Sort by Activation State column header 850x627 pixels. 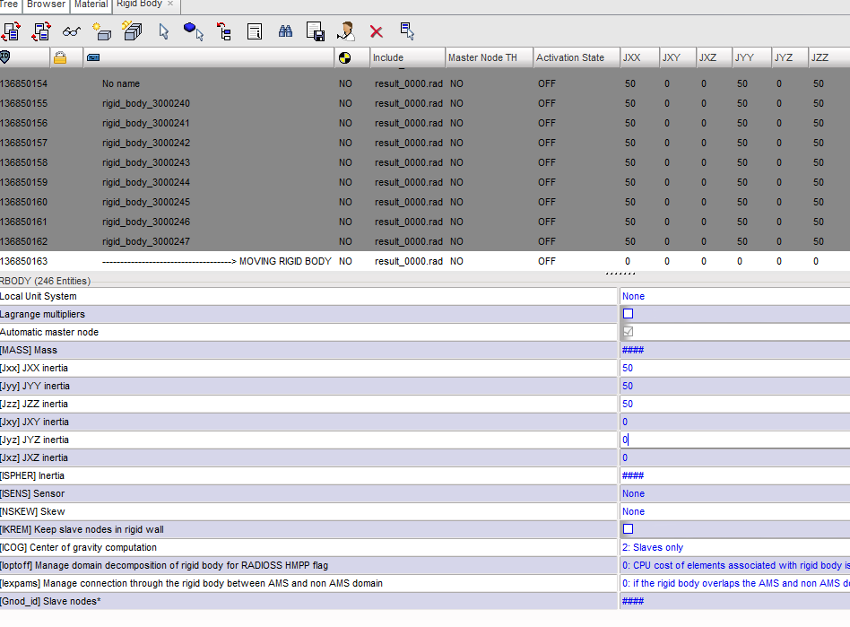point(570,57)
